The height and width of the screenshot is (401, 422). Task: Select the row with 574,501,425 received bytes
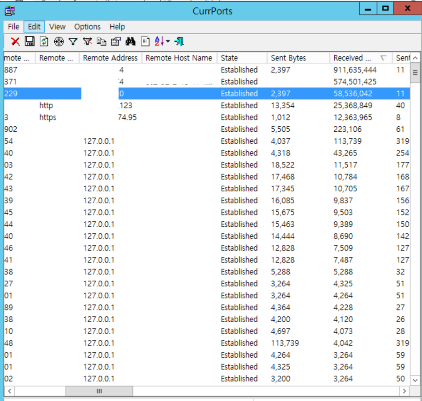coord(207,82)
